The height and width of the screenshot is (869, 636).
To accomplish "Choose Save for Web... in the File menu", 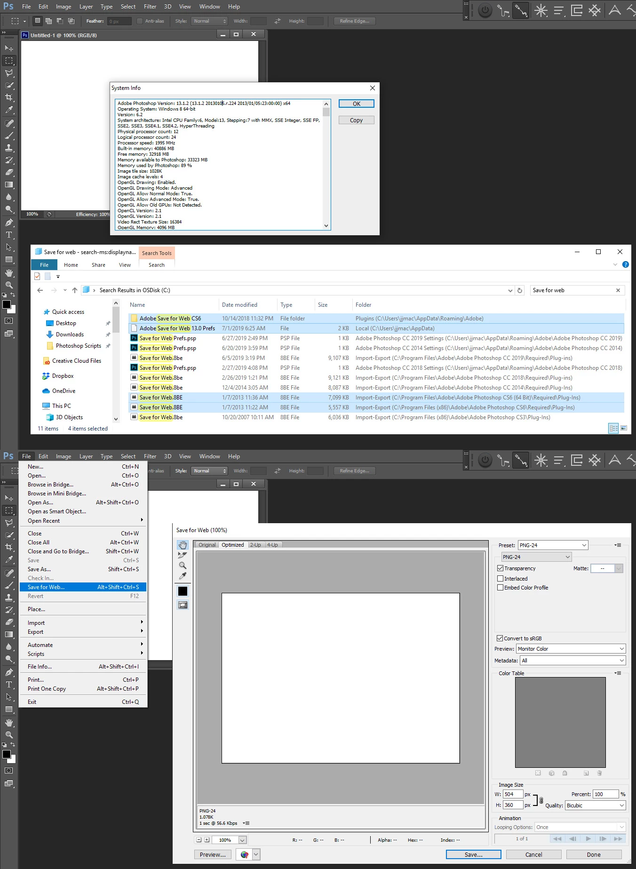I will coord(83,587).
